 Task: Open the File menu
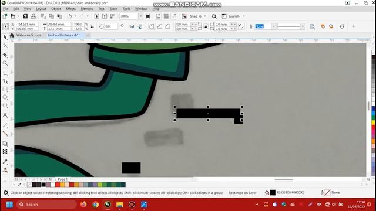click(x=5, y=9)
